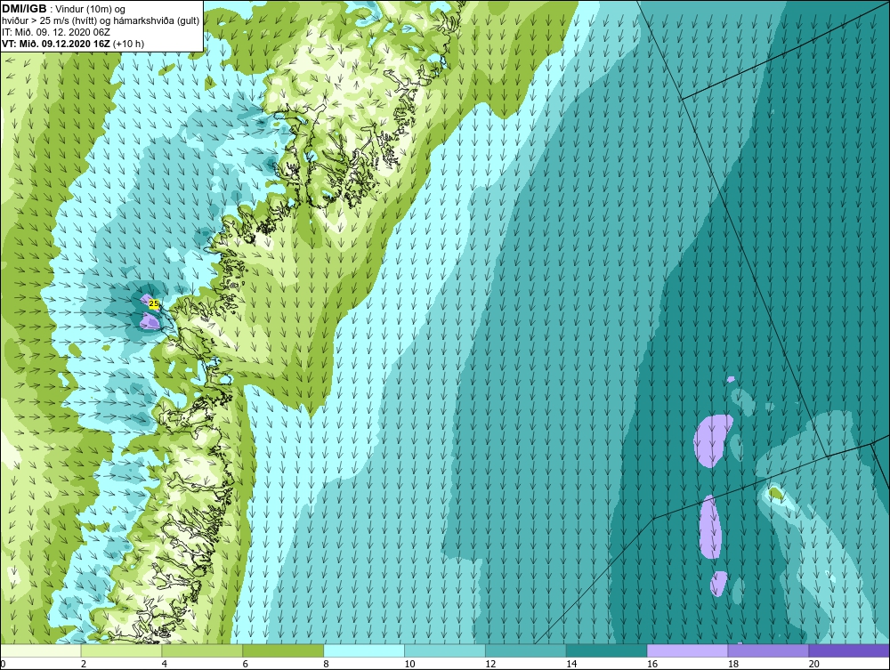890x670 pixels.
Task: Click the legend label 16
Action: [x=652, y=664]
